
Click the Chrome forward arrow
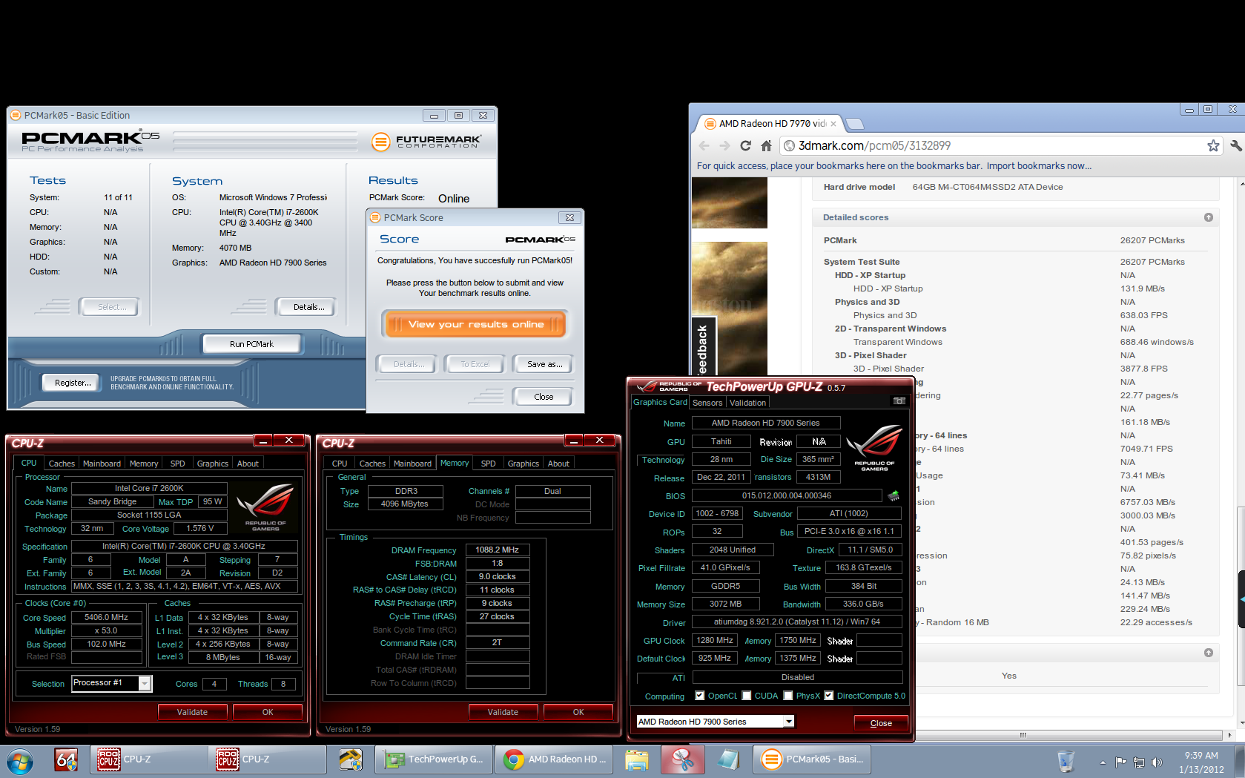pos(724,145)
